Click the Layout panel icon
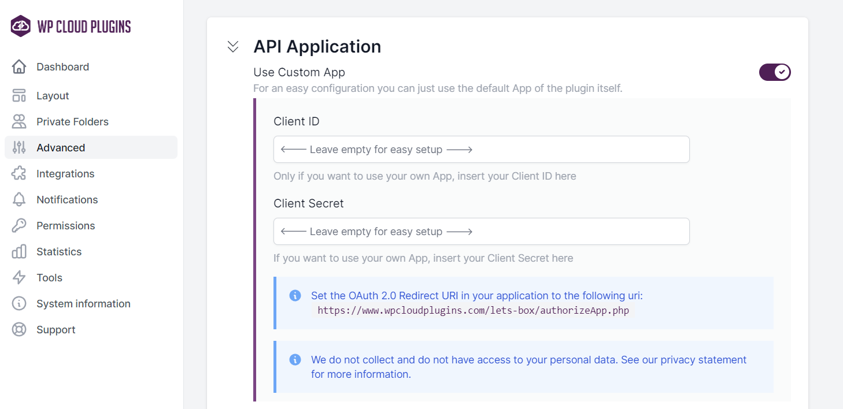This screenshot has width=843, height=409. (x=19, y=96)
